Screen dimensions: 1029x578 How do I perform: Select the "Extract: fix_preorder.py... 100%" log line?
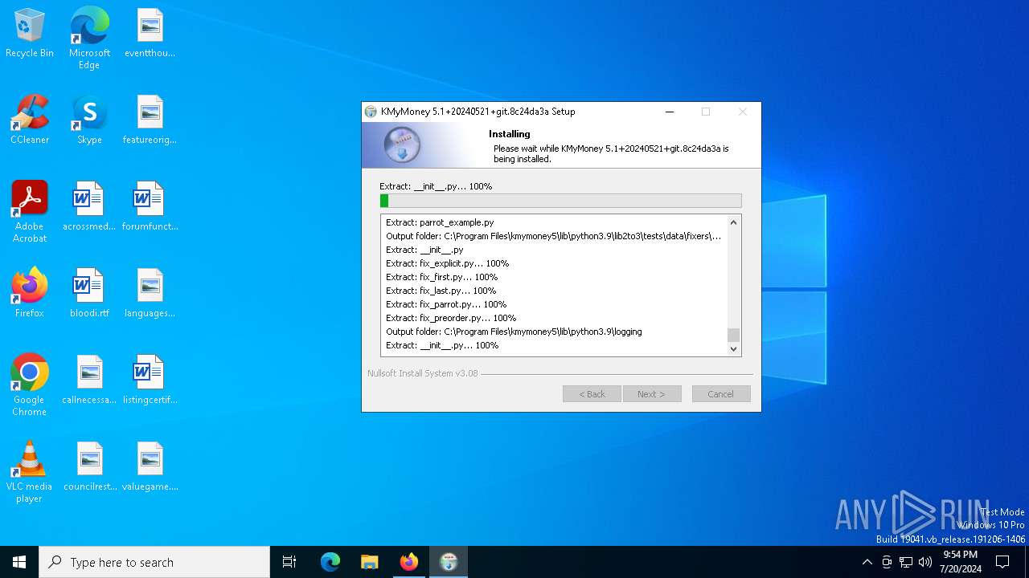[x=451, y=318]
